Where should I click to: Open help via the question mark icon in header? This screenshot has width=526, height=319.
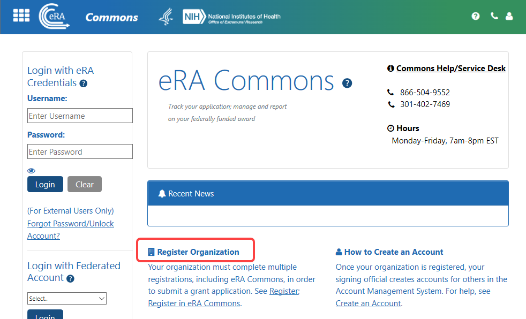click(476, 16)
